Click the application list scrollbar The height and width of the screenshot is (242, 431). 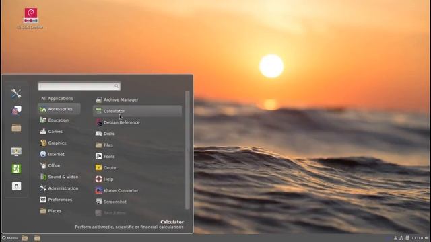(x=187, y=151)
